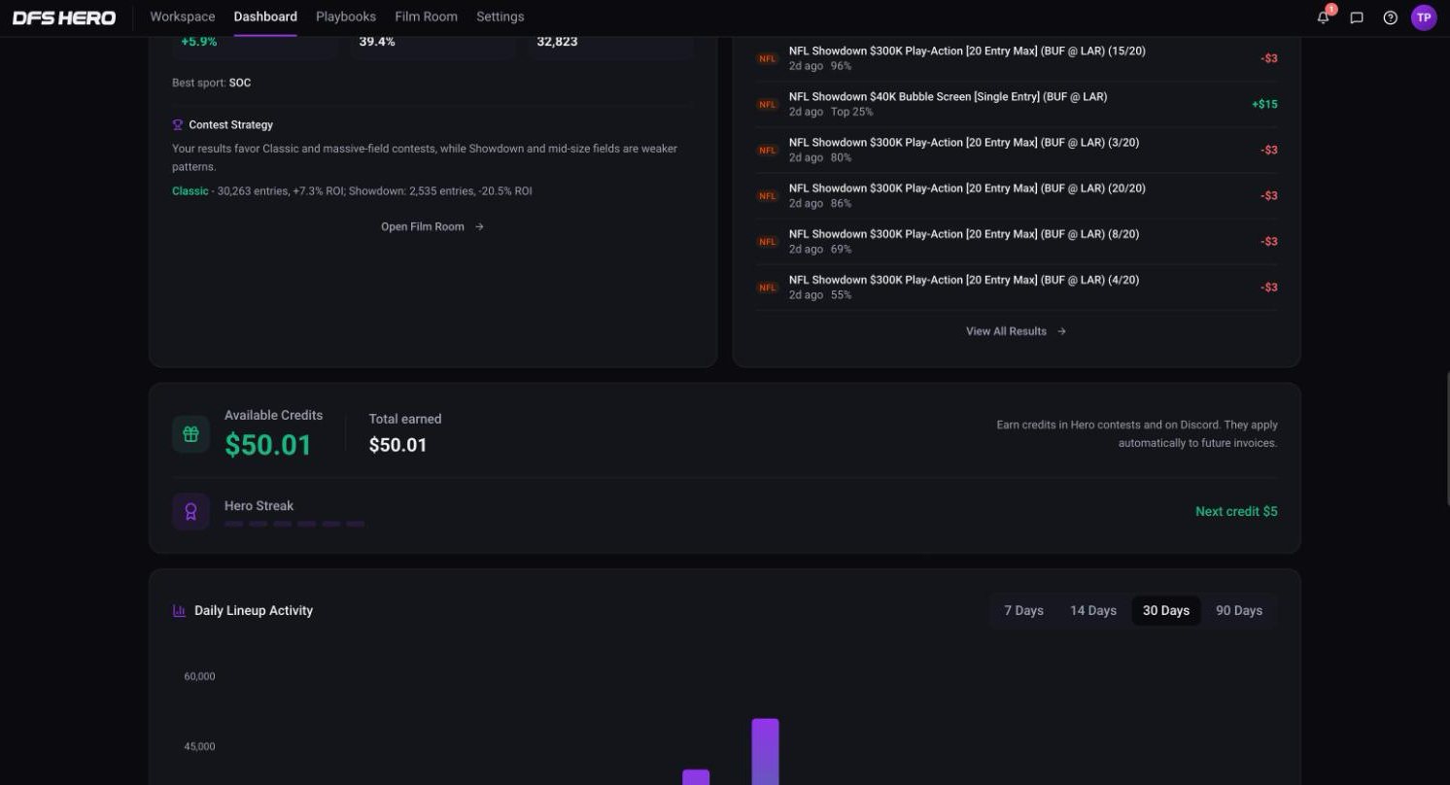Click the Open Film Room link
This screenshot has height=785, width=1450.
pyautogui.click(x=432, y=227)
